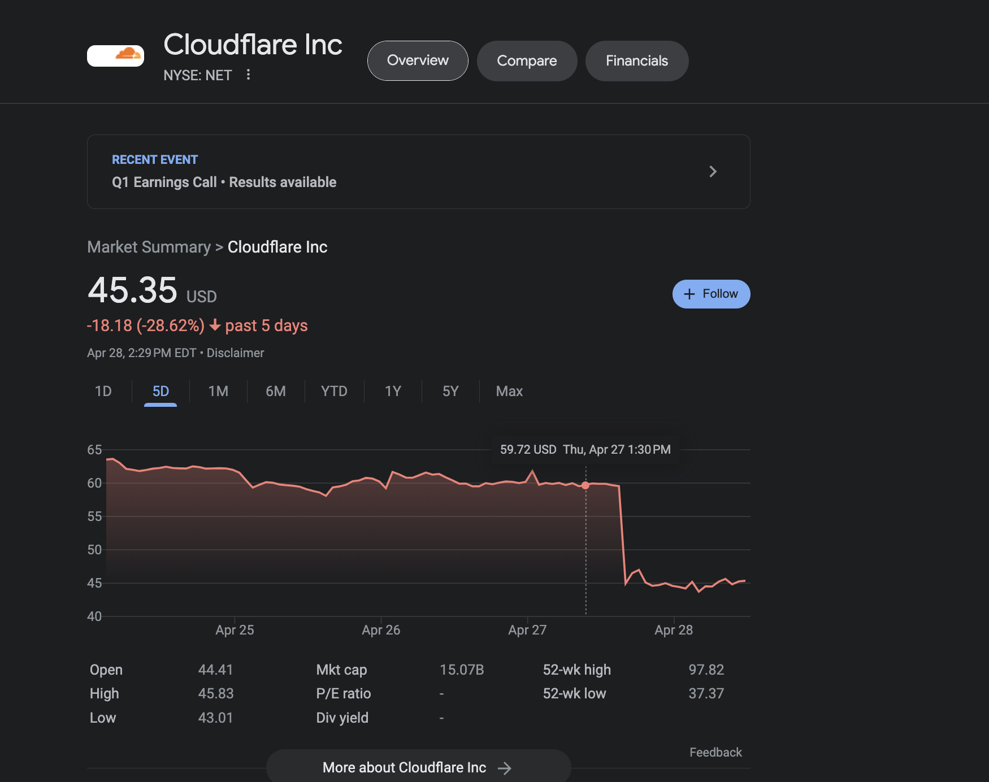Select the 1D time range
The image size is (989, 782).
click(x=103, y=391)
